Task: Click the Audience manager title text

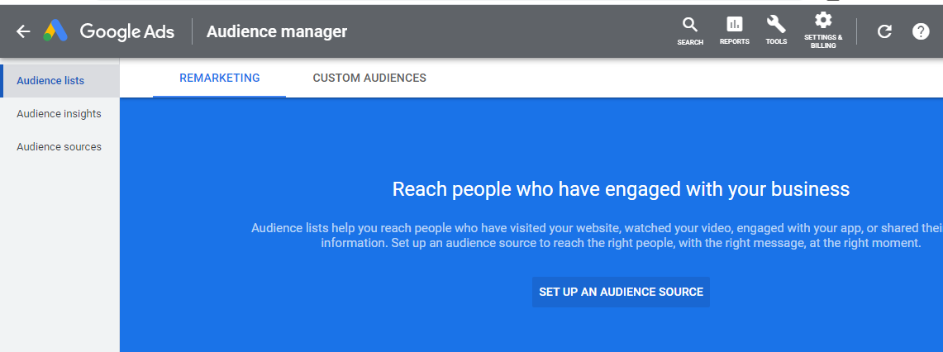Action: point(277,31)
